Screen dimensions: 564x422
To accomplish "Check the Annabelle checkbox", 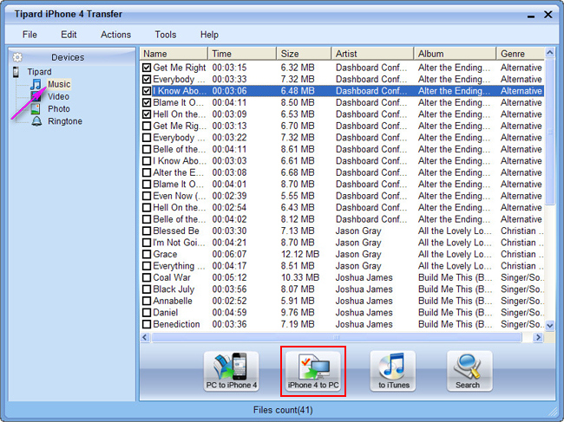I will pos(147,301).
